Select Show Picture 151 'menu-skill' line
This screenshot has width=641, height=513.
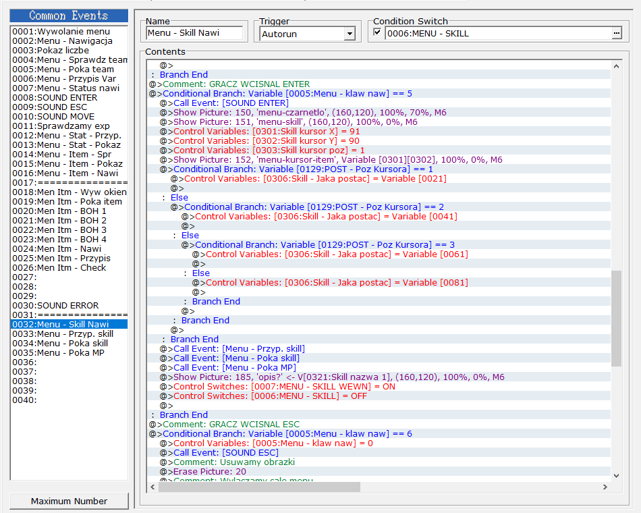pos(379,122)
